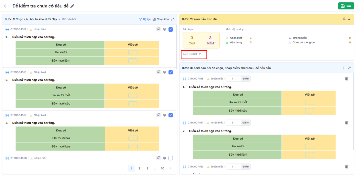Click the Chọn kho button
The image size is (356, 176).
click(x=161, y=19)
